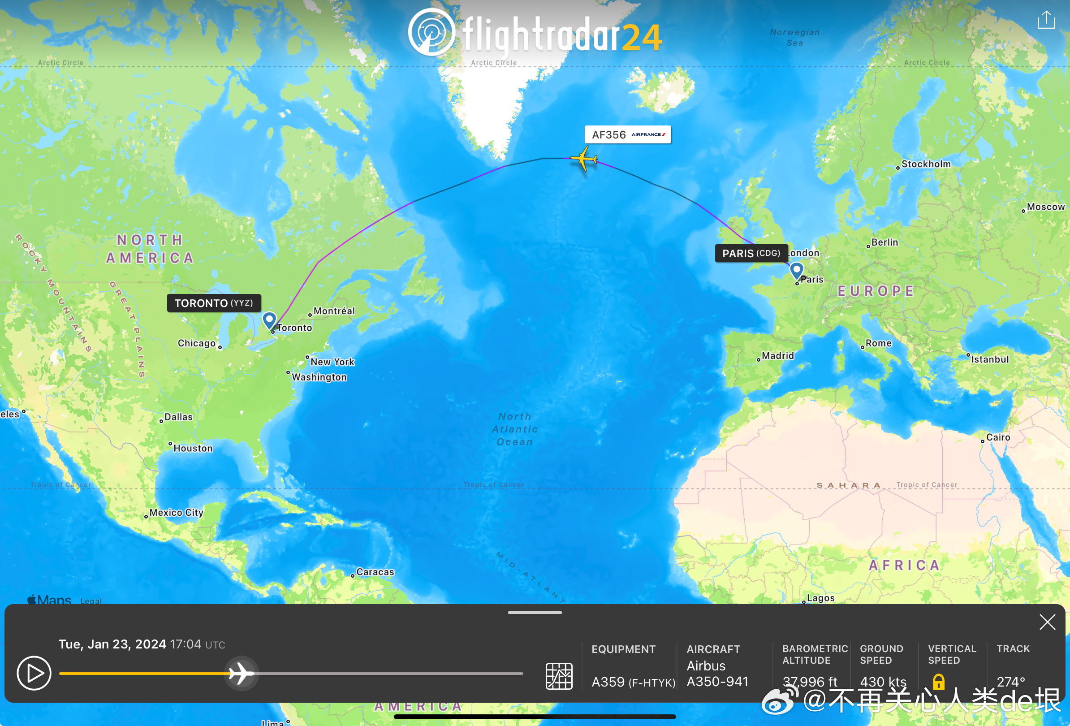Click the playback timeline airplane slider knob

[x=241, y=674]
